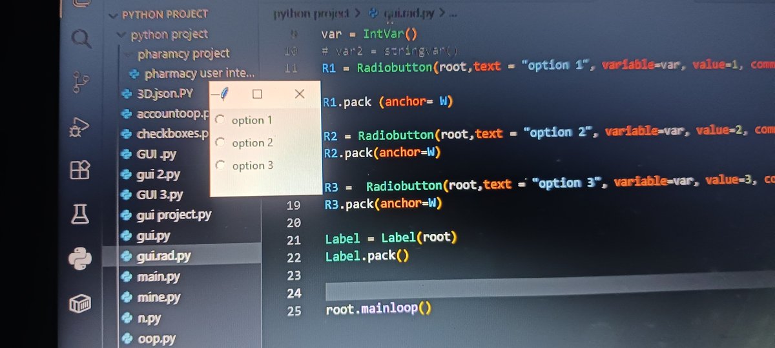This screenshot has width=775, height=348.
Task: Click the feather icon of Tk window
Action: 223,94
